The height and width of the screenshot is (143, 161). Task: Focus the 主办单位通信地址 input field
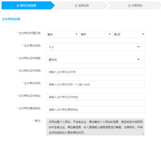click(96, 110)
